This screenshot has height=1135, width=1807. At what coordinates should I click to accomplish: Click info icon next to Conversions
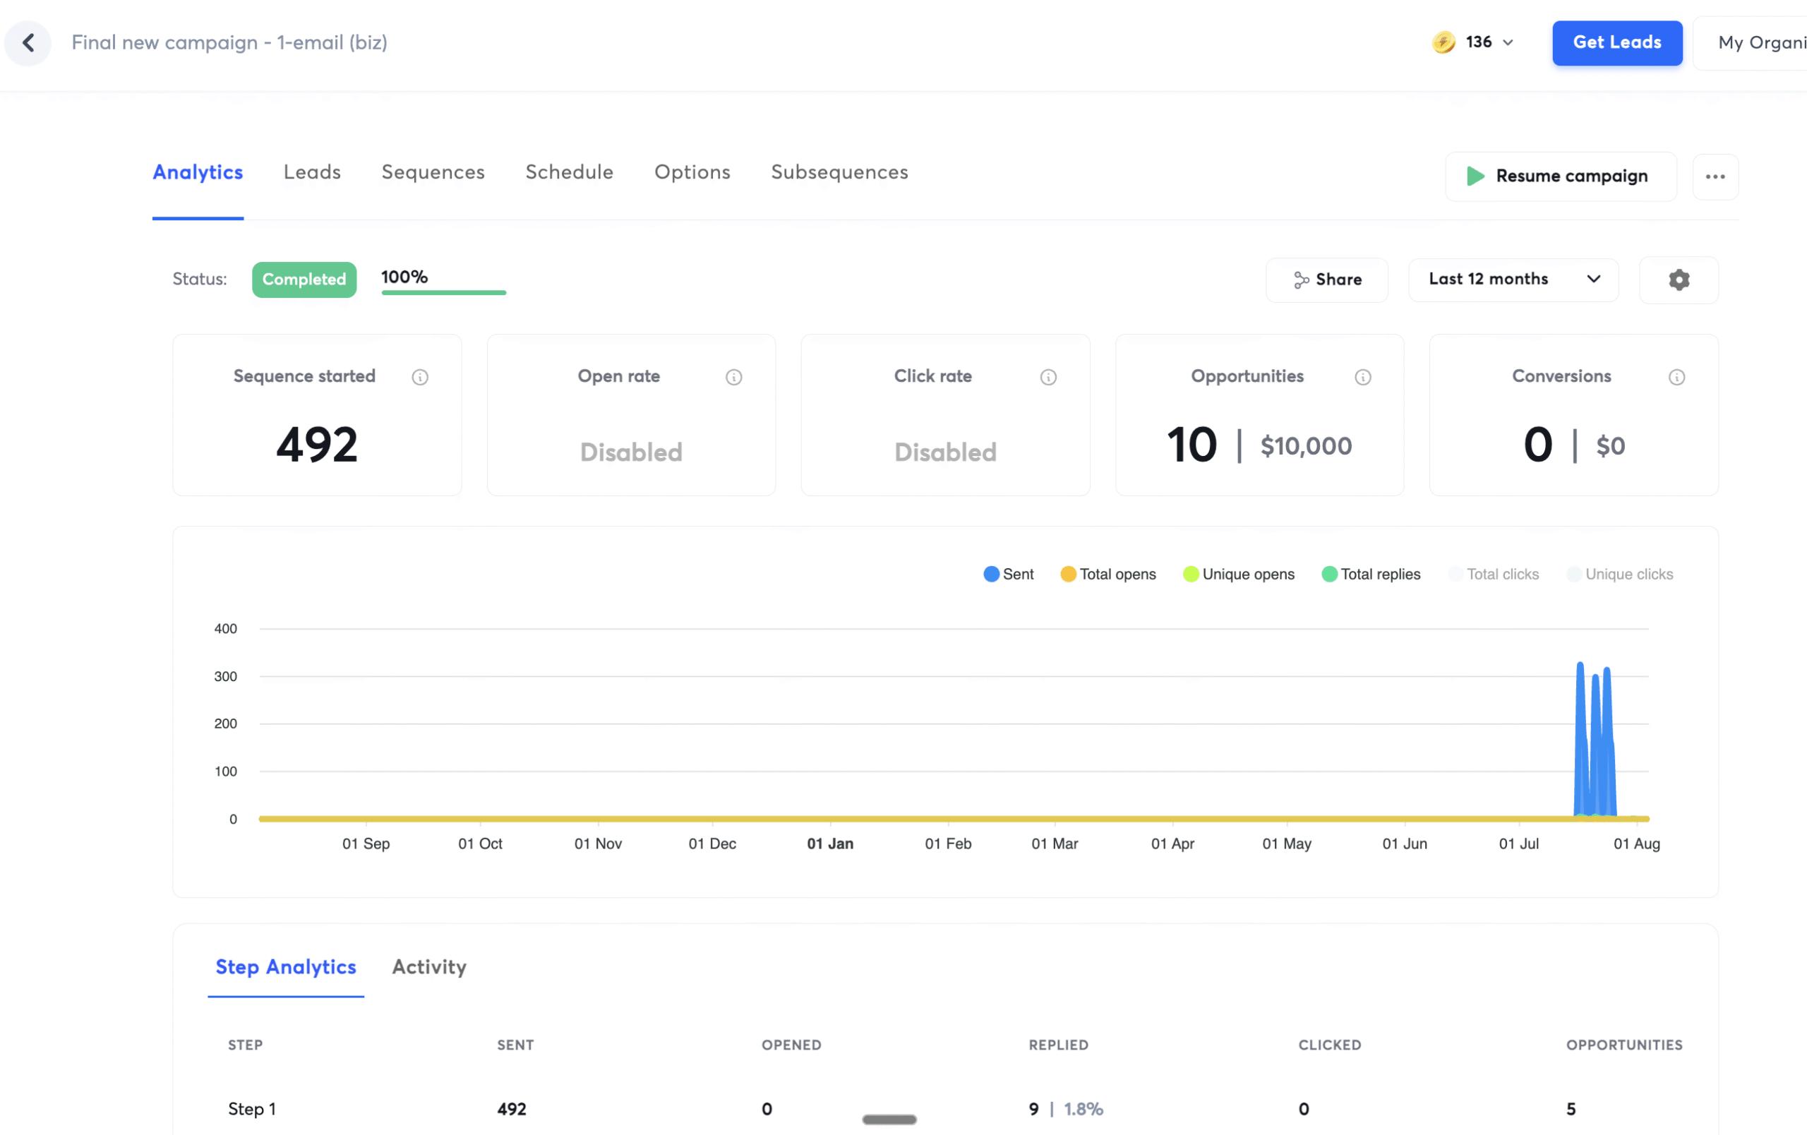pyautogui.click(x=1676, y=378)
